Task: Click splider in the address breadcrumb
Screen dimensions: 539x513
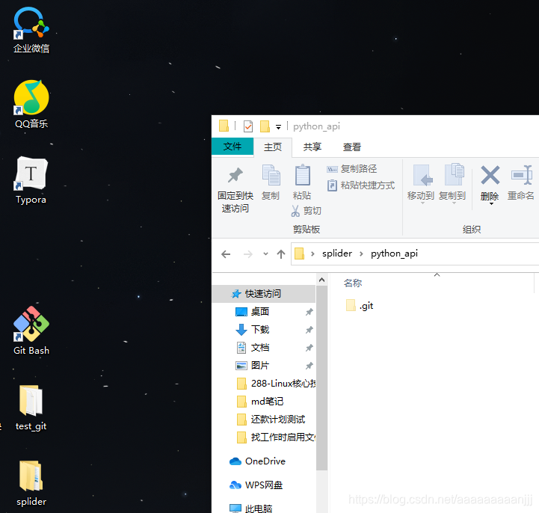Action: [x=337, y=254]
